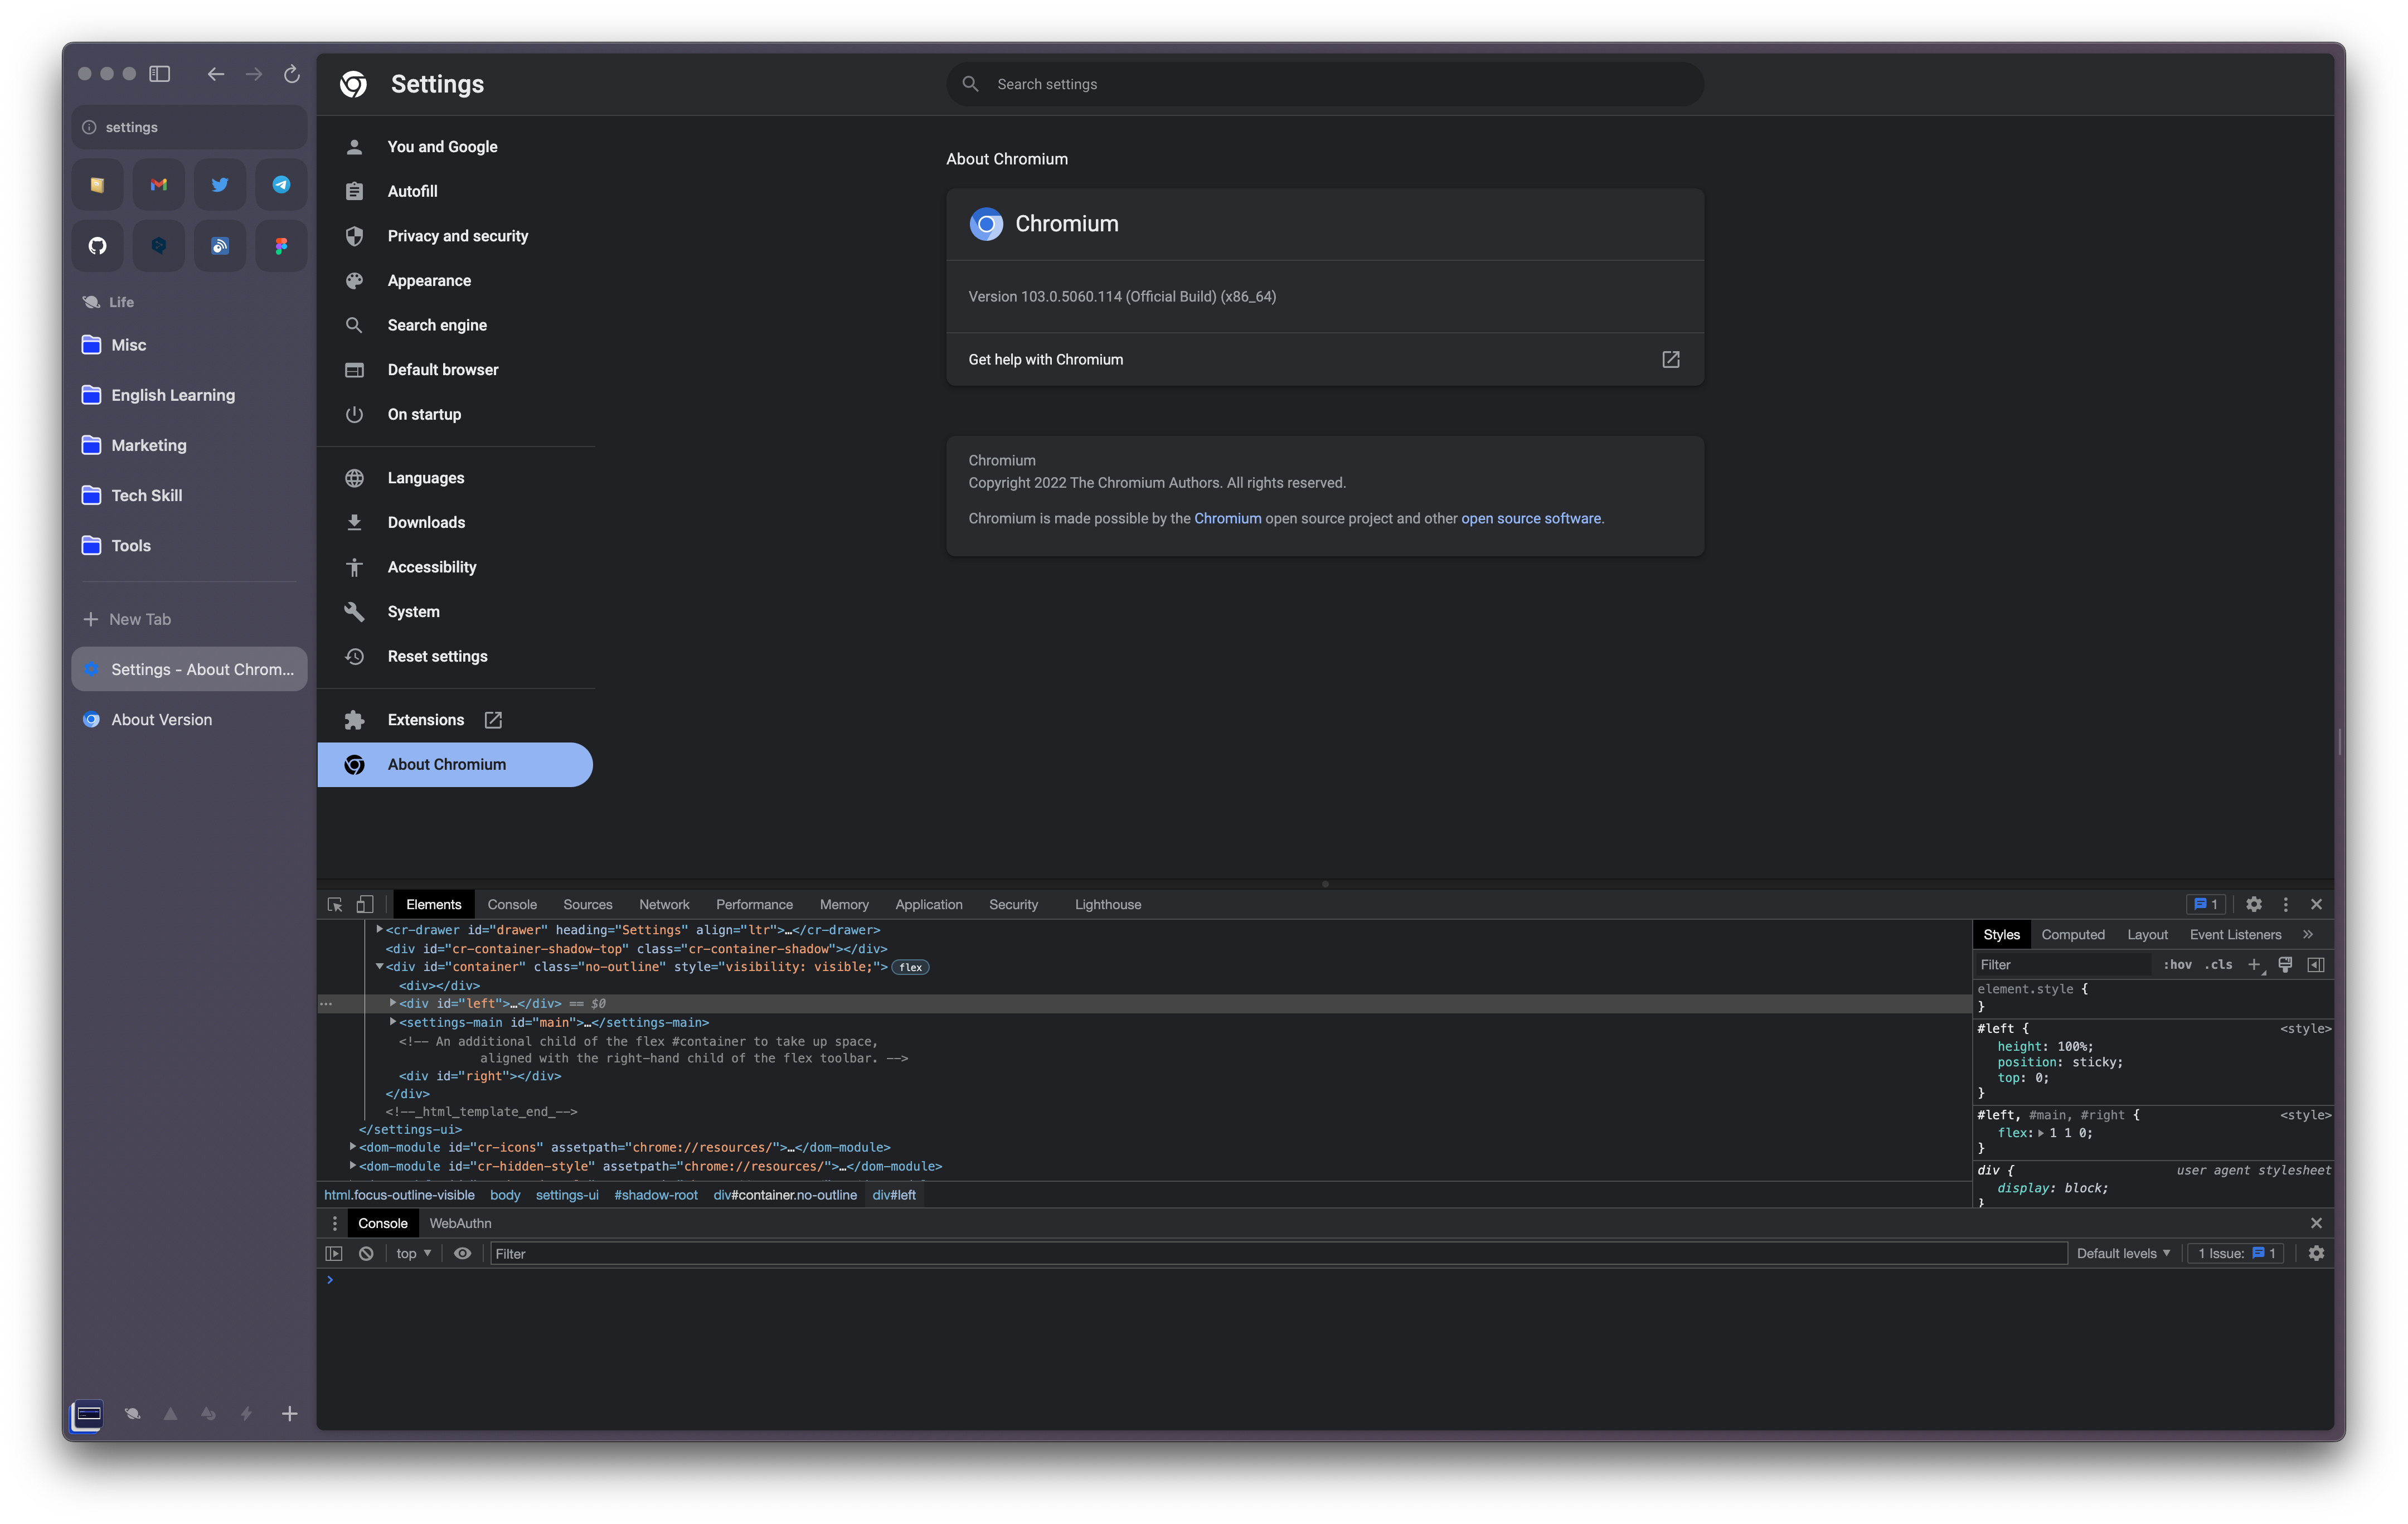Open the Gmail pinned shortcut

pyautogui.click(x=159, y=184)
